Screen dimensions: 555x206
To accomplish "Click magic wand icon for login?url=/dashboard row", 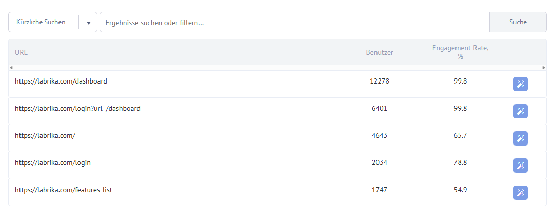I will [x=520, y=111].
